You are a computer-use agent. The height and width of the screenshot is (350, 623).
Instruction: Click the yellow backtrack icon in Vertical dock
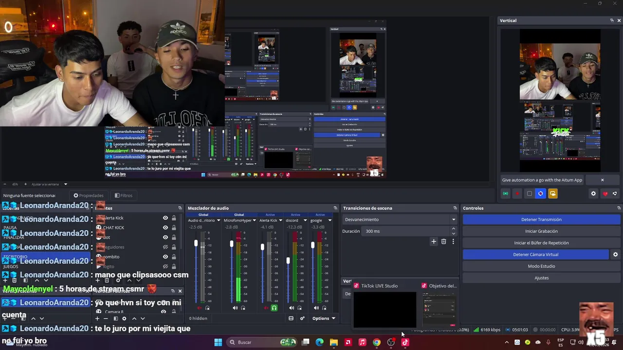pyautogui.click(x=552, y=193)
